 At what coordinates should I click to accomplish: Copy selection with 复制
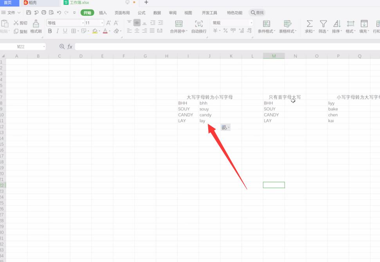(20, 31)
